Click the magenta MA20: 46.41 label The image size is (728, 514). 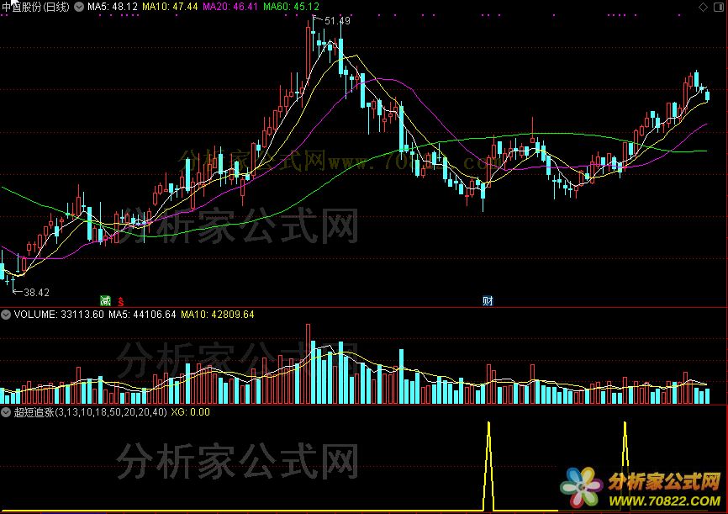click(230, 7)
